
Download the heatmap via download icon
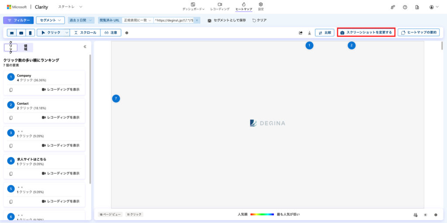coord(309,33)
